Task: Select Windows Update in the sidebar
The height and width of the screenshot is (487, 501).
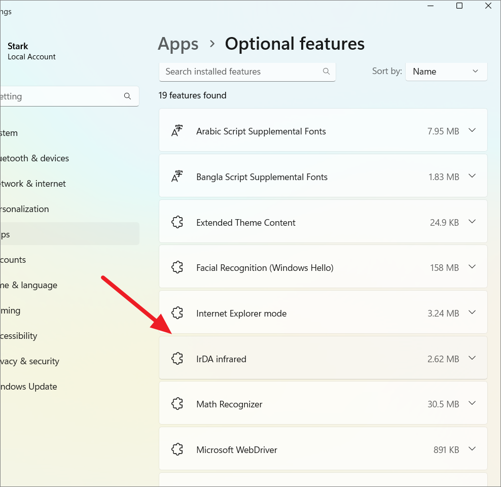Action: 29,387
